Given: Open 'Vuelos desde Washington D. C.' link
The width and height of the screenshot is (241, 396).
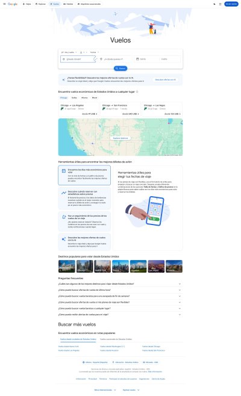Looking at the screenshot, I should tap(112, 347).
